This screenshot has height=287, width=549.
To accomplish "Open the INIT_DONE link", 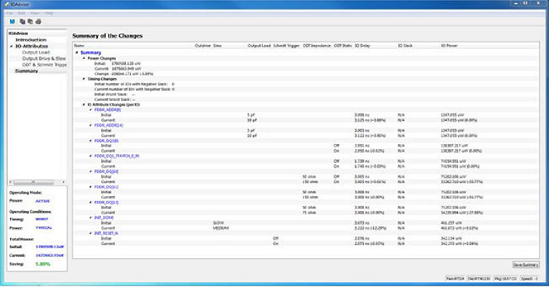I will 104,217.
